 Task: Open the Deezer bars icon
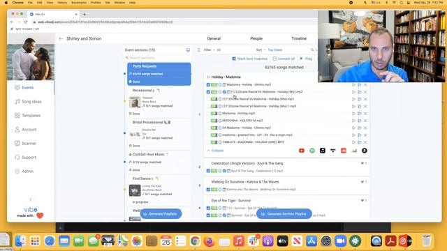click(354, 151)
